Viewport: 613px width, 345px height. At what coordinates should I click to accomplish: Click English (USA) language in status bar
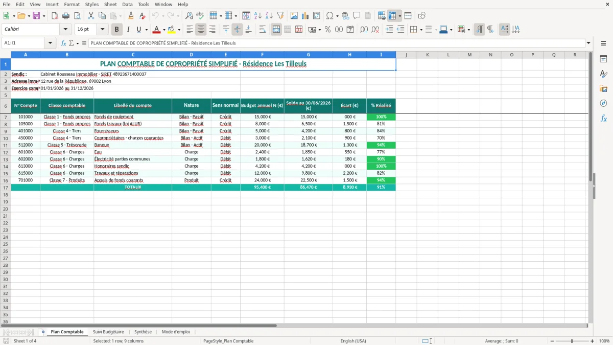(353, 341)
